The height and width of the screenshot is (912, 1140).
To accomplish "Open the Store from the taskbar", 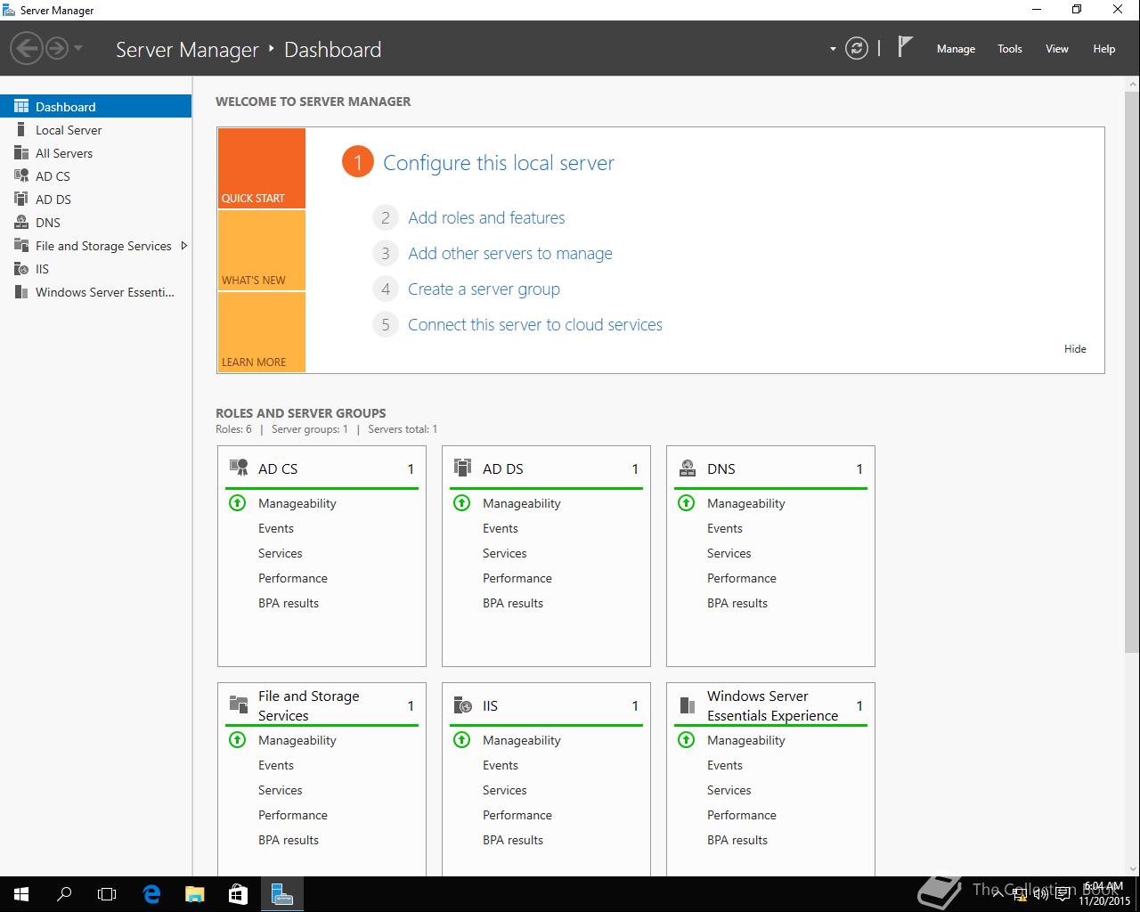I will (x=238, y=894).
